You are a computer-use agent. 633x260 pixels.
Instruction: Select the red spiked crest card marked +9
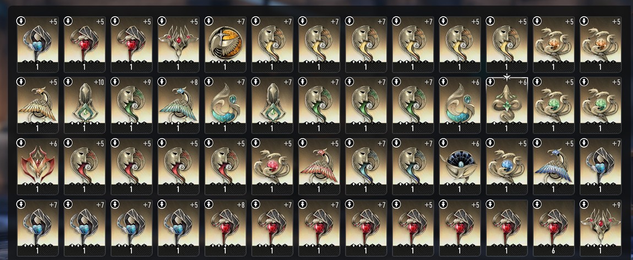coord(600,227)
